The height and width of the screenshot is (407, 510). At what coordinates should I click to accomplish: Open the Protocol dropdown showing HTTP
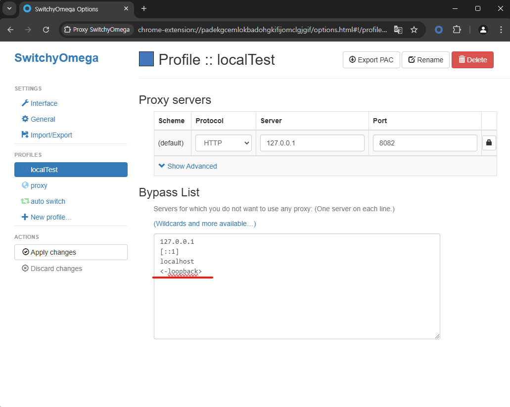tap(224, 143)
